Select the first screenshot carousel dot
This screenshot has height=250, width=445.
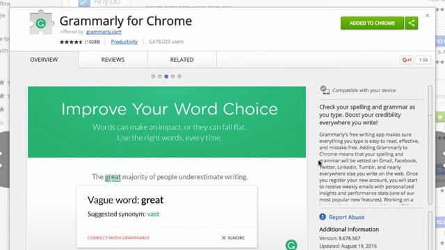[x=153, y=76]
